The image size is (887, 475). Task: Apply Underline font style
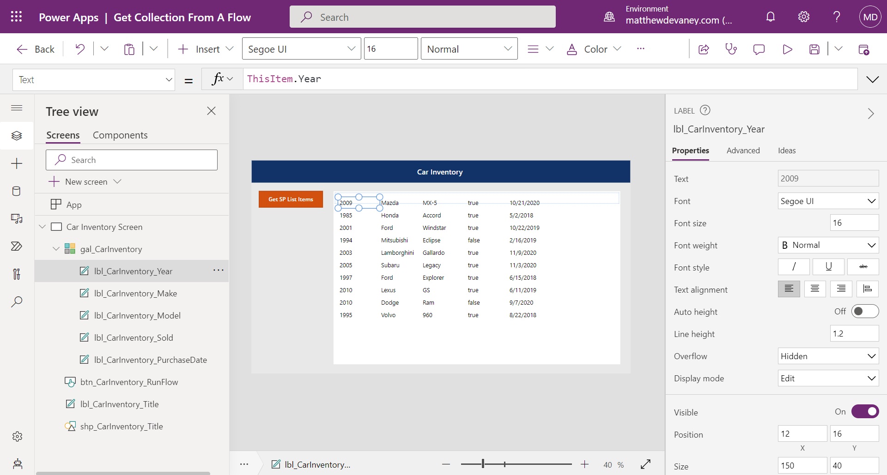click(828, 267)
